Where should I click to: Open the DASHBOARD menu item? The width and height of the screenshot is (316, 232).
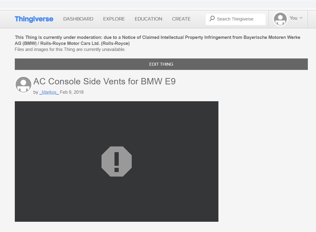78,19
